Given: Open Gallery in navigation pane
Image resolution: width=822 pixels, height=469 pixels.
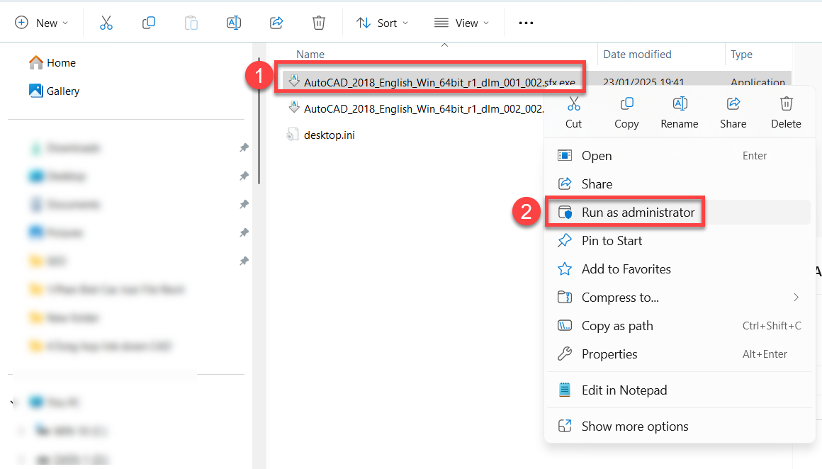Looking at the screenshot, I should click(55, 91).
